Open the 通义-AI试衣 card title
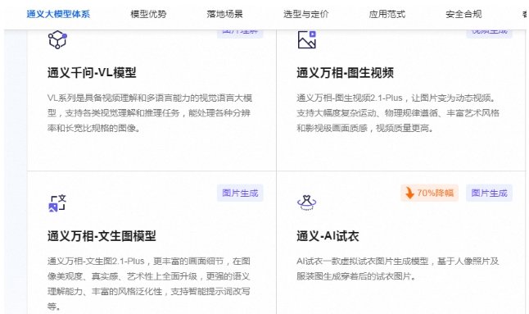 coord(328,236)
